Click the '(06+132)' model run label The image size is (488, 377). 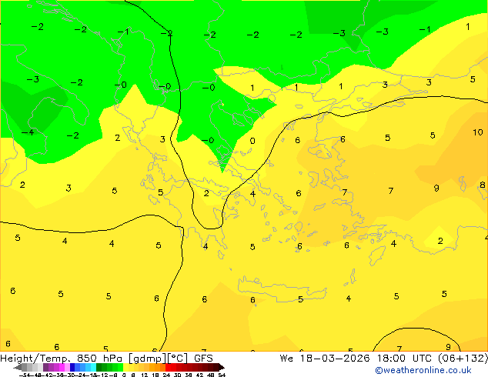tap(463, 359)
